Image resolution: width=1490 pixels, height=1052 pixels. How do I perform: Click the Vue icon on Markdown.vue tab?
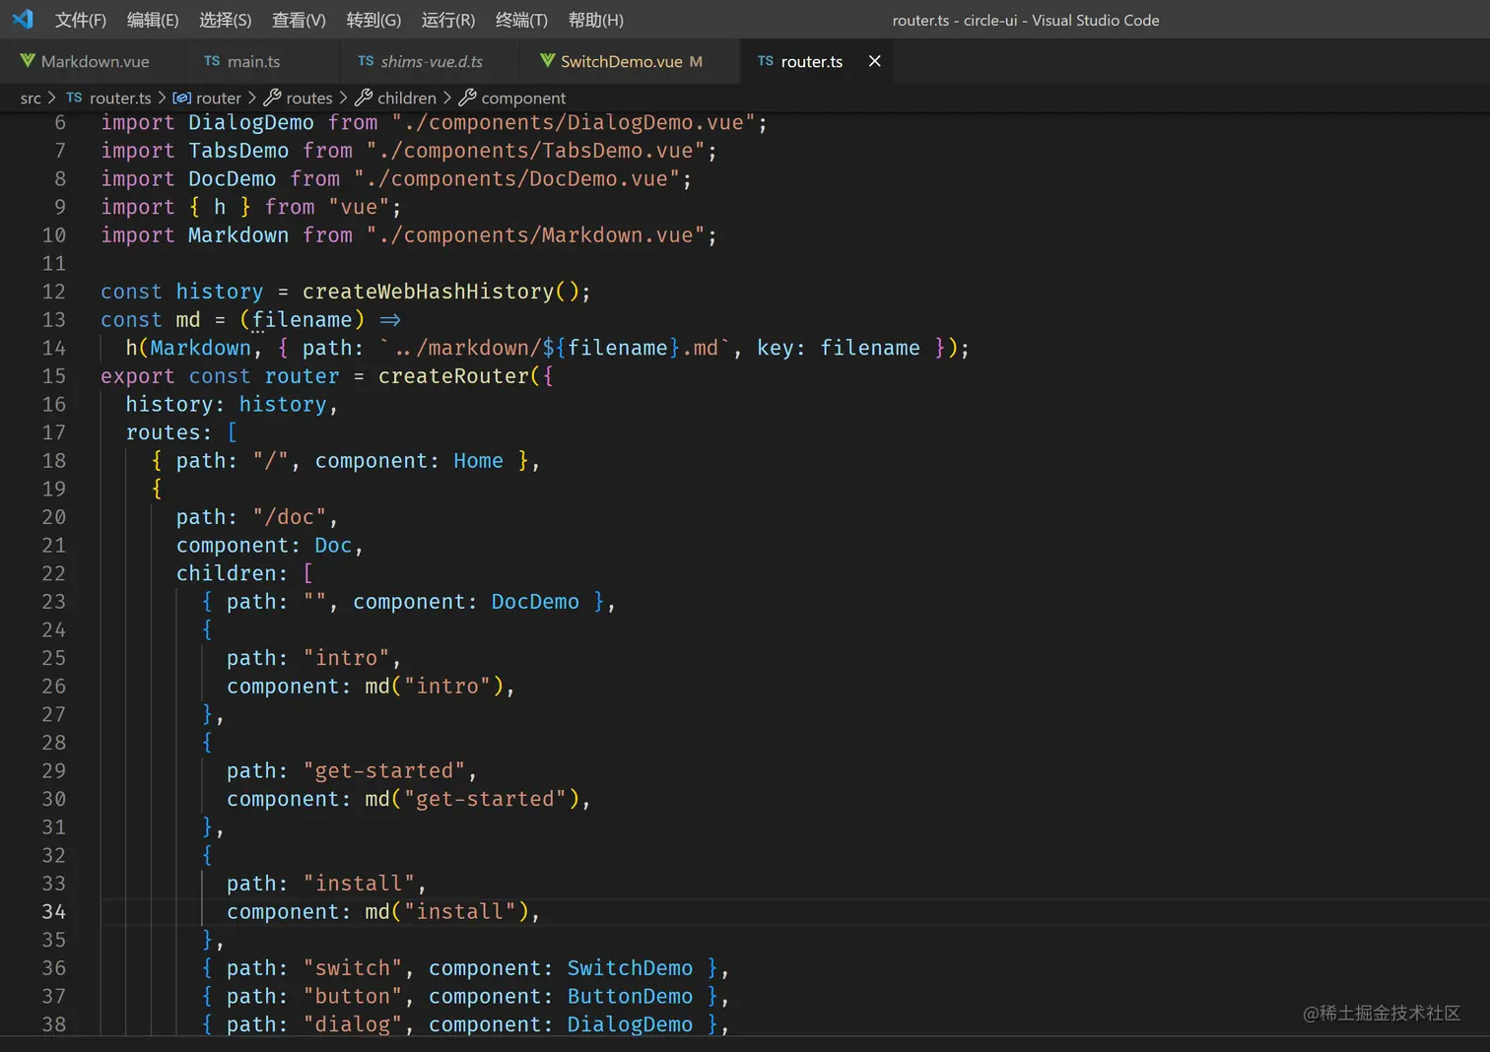point(28,61)
